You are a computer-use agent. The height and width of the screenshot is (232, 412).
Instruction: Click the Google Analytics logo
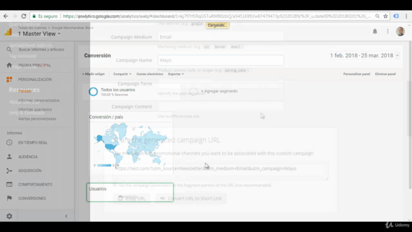[x=8, y=32]
